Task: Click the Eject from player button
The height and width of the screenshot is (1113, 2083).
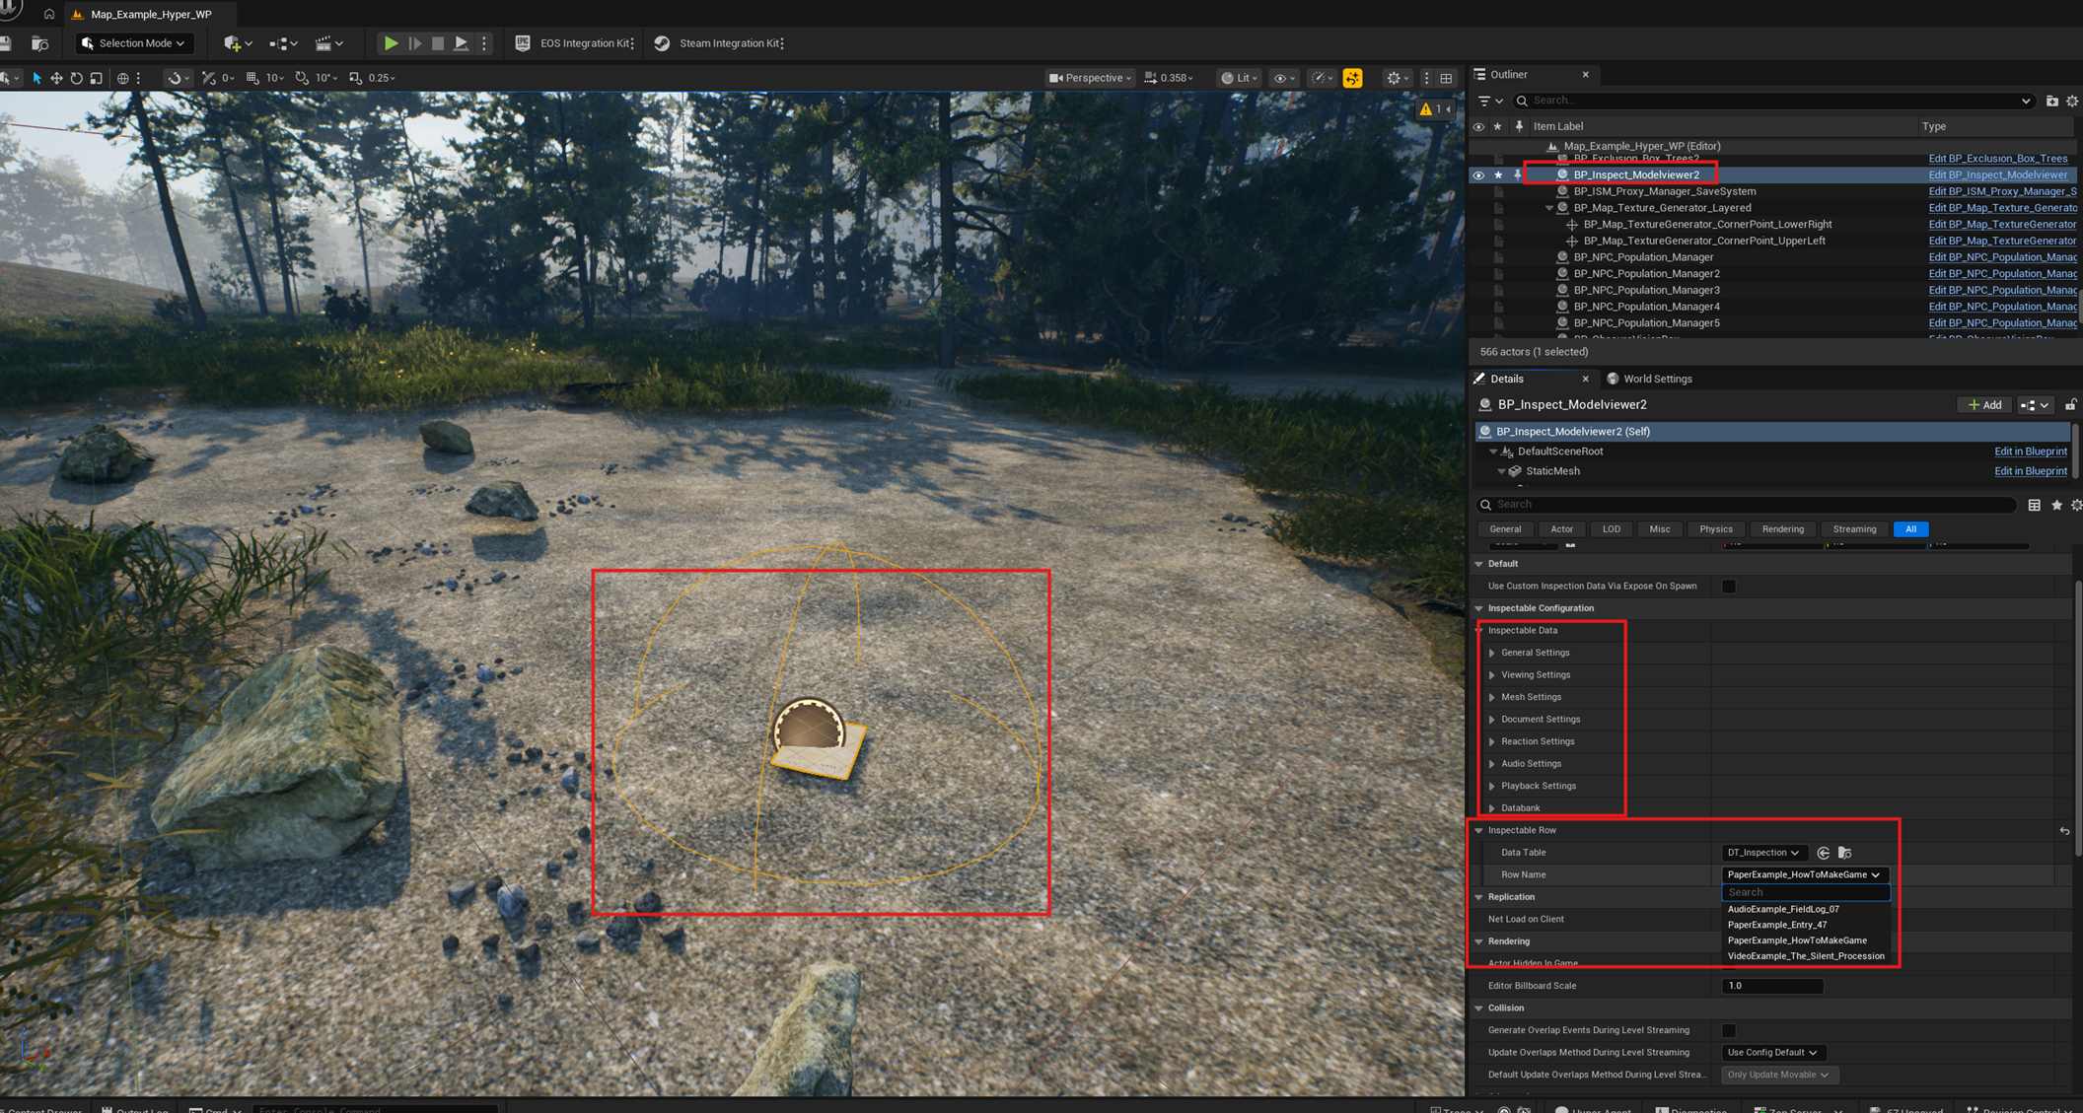Action: 461,43
